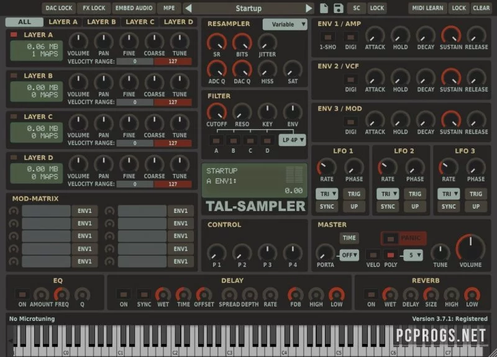Click the filter CUTOFF knob
Viewport: 497px width, 357px height.
point(217,112)
